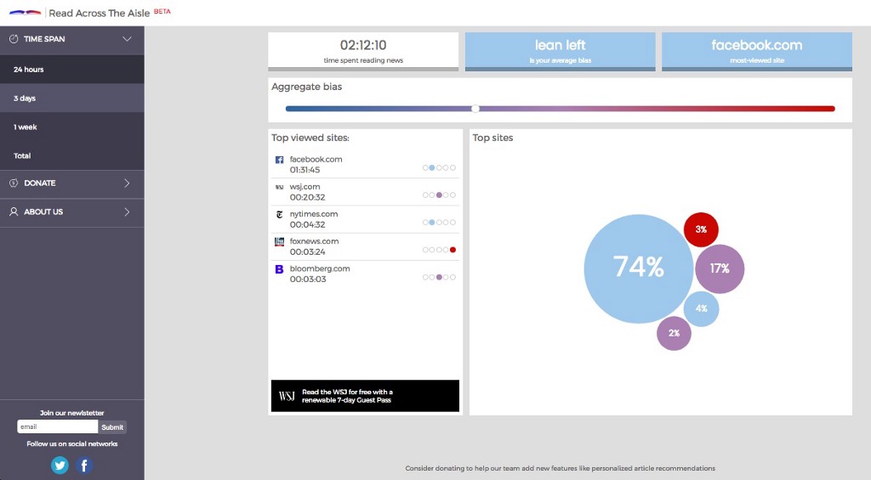Expand the Donate section arrow

(x=127, y=183)
